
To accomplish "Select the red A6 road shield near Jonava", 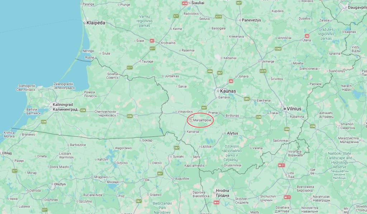I will click(231, 81).
